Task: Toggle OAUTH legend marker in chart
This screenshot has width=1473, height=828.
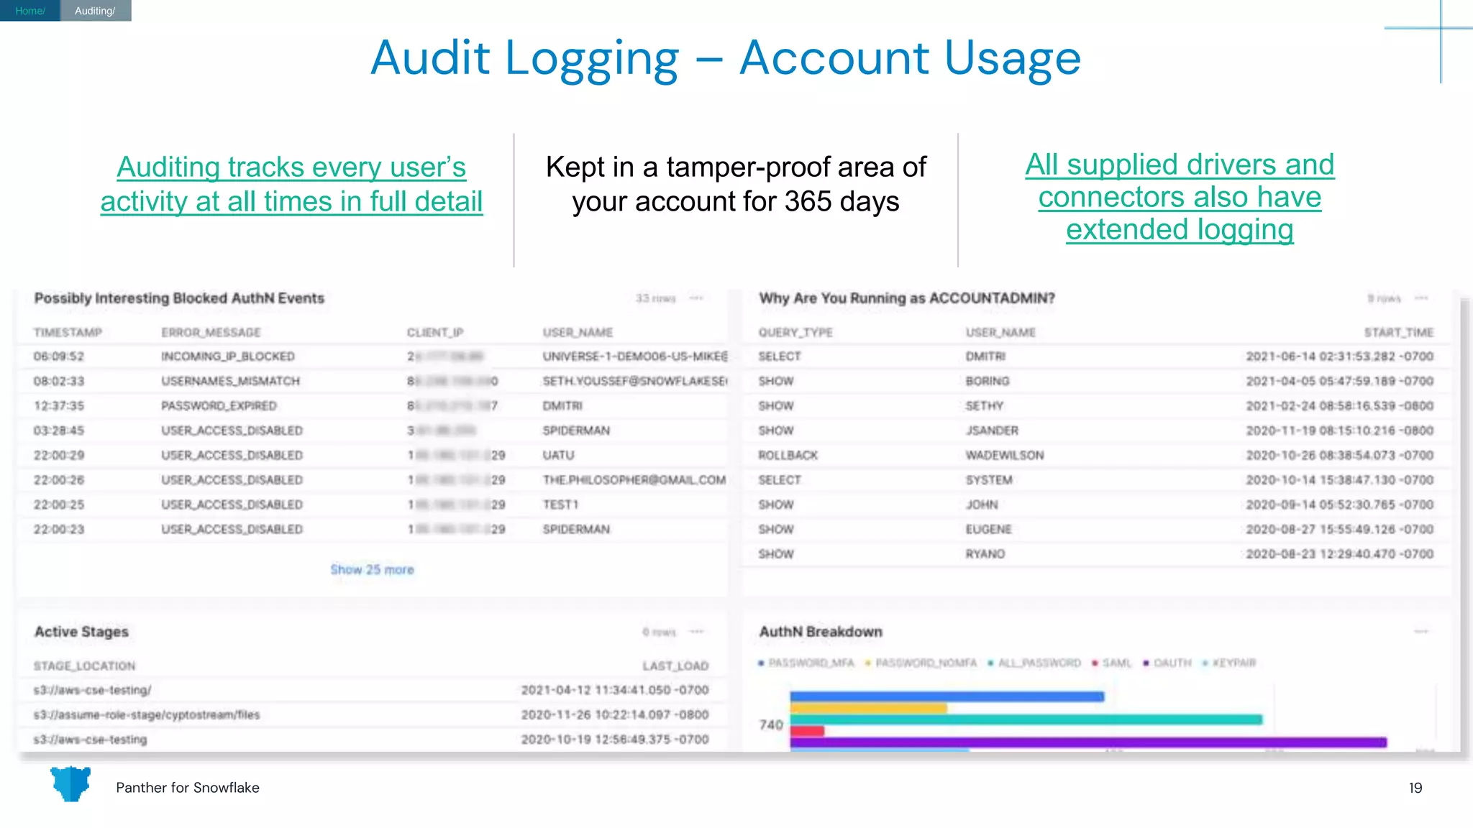Action: point(1146,663)
